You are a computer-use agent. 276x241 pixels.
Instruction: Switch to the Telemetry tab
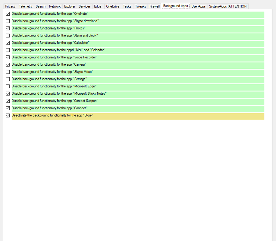(26, 6)
